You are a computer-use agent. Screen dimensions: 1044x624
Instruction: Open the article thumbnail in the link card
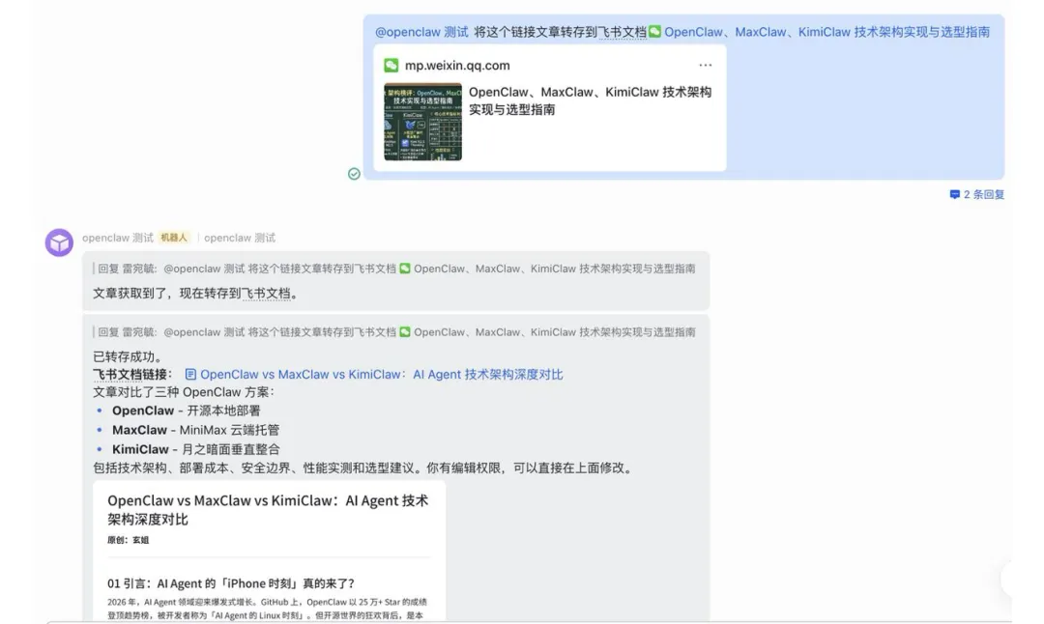point(422,122)
